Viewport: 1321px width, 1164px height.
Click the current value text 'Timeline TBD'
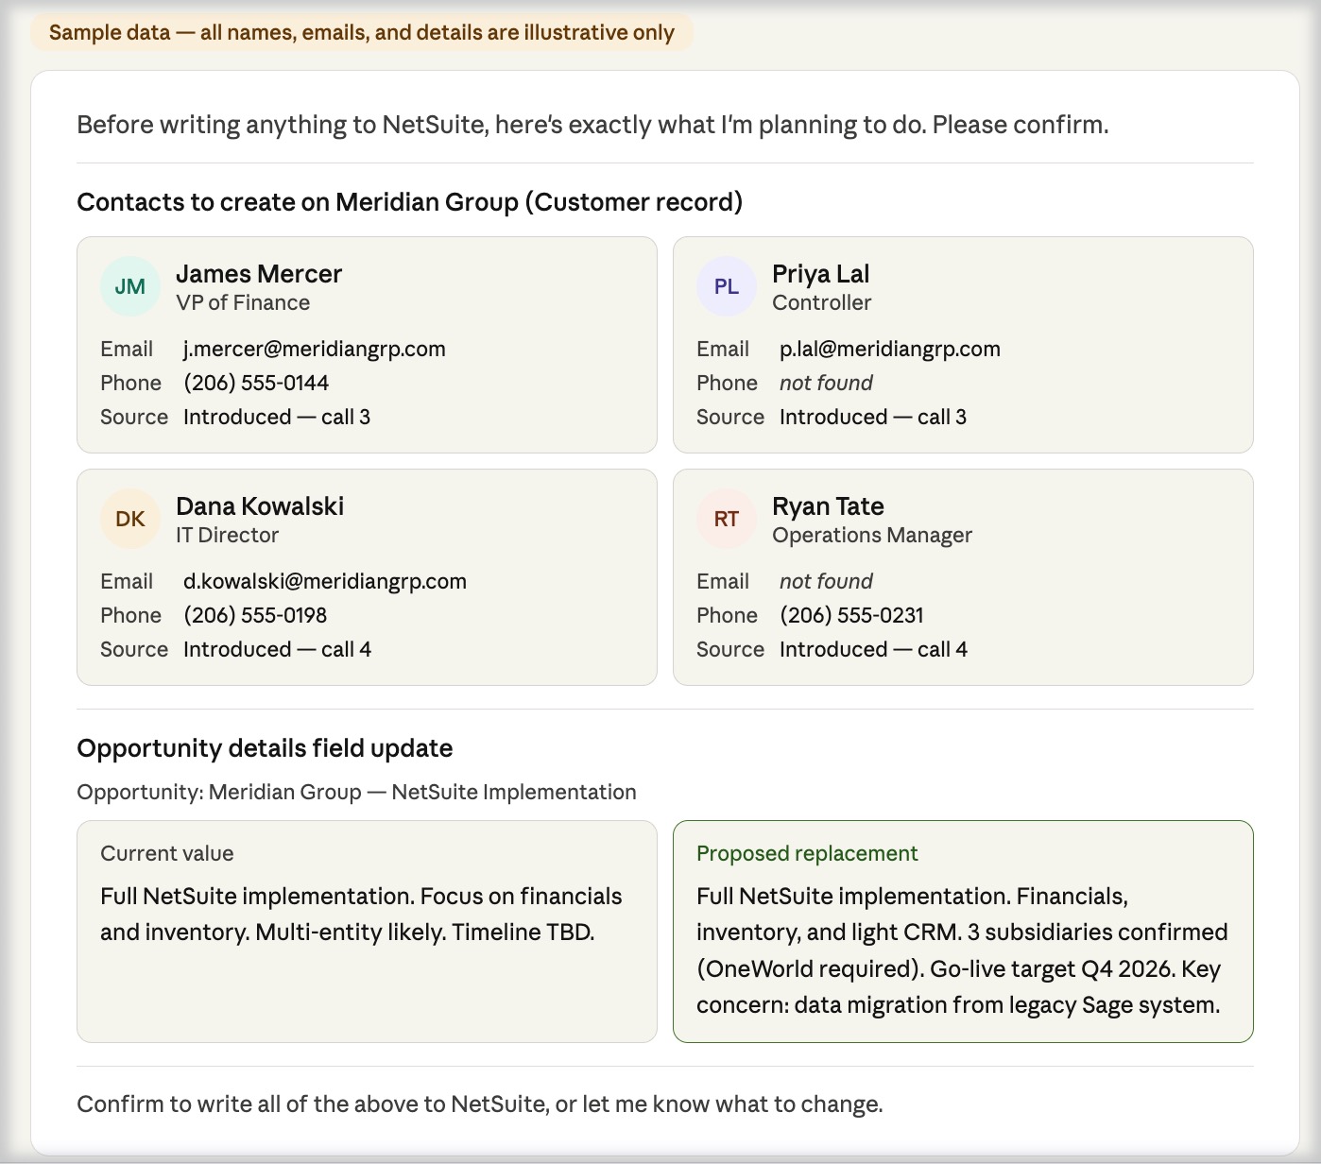[x=523, y=933]
